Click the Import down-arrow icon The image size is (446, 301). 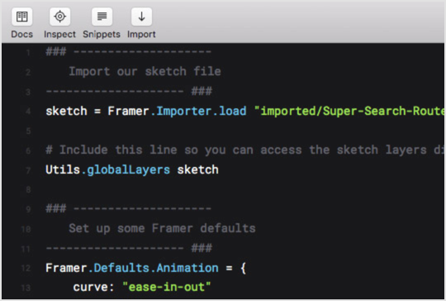click(141, 17)
